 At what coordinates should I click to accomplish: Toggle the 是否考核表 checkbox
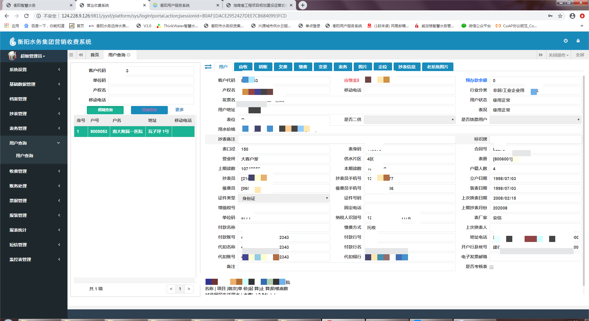point(491,267)
